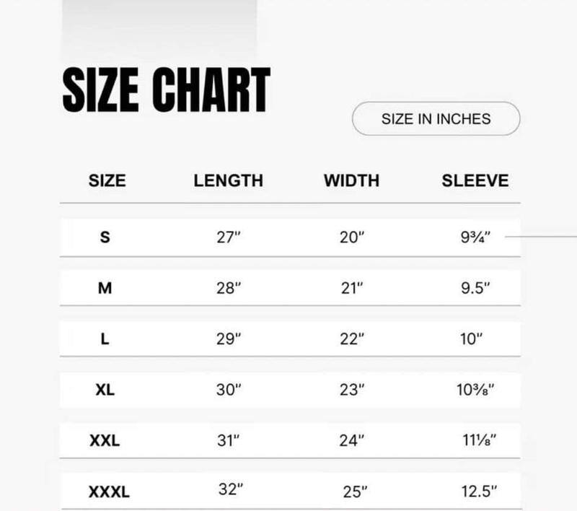Choose the XXXL size row label
577x511 pixels.
(109, 492)
